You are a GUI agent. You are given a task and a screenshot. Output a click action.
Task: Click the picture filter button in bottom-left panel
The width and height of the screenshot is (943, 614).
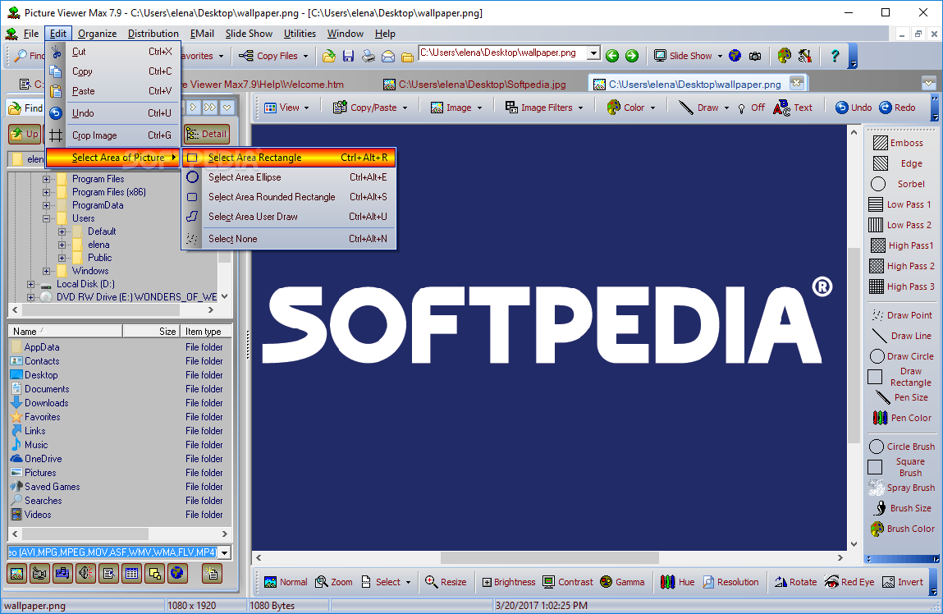(x=17, y=574)
